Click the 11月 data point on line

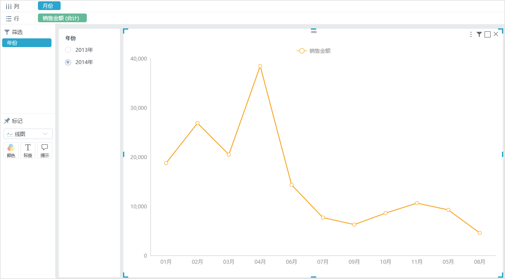(417, 203)
